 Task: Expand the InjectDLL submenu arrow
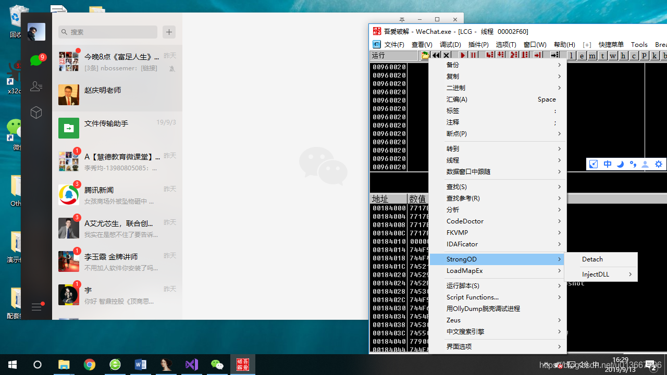[630, 274]
